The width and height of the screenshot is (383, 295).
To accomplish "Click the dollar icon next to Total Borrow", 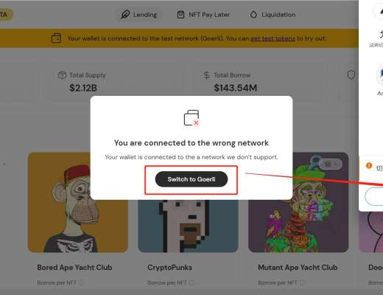I will pos(207,75).
